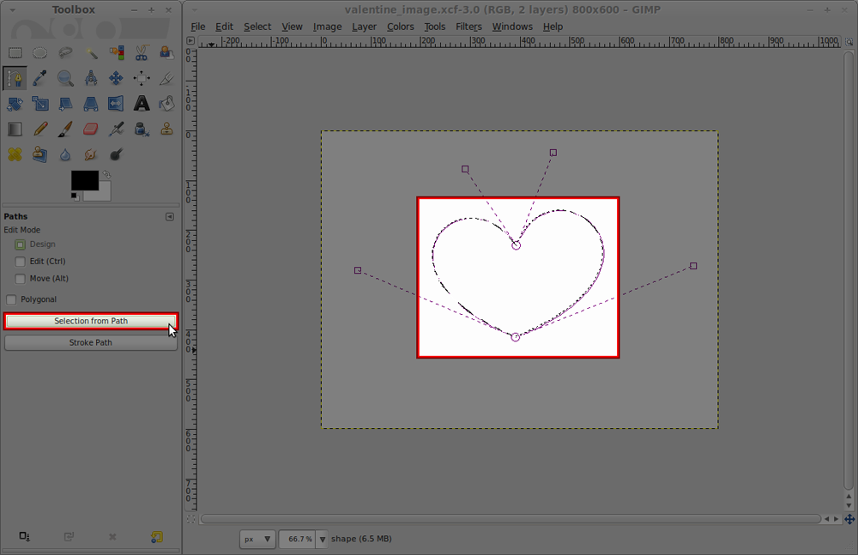
Task: Choose the Eraser tool
Action: tap(92, 129)
